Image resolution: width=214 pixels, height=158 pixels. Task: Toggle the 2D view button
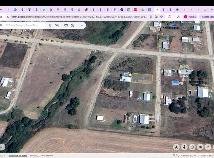tap(200, 147)
